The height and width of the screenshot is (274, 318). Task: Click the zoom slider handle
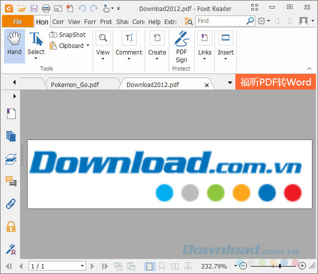click(x=280, y=265)
